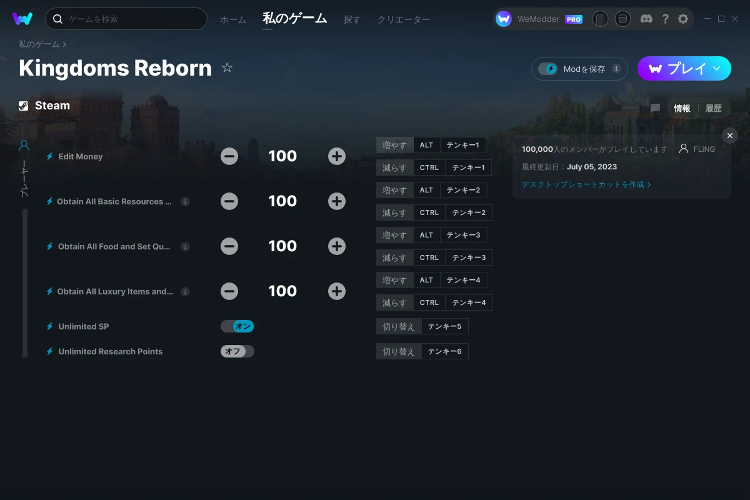Edit Obtain All Luxury Items value field
This screenshot has height=500, width=750.
pos(282,291)
